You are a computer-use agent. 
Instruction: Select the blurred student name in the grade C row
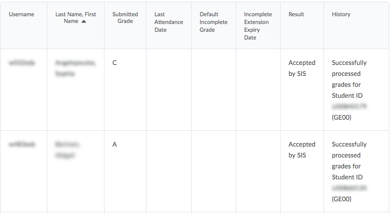tap(76, 69)
